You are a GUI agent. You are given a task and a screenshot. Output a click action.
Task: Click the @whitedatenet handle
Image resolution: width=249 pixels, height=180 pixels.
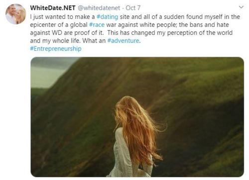[99, 8]
